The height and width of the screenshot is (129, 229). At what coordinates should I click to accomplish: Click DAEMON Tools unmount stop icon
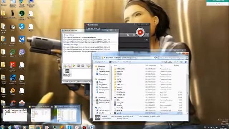tap(78, 66)
